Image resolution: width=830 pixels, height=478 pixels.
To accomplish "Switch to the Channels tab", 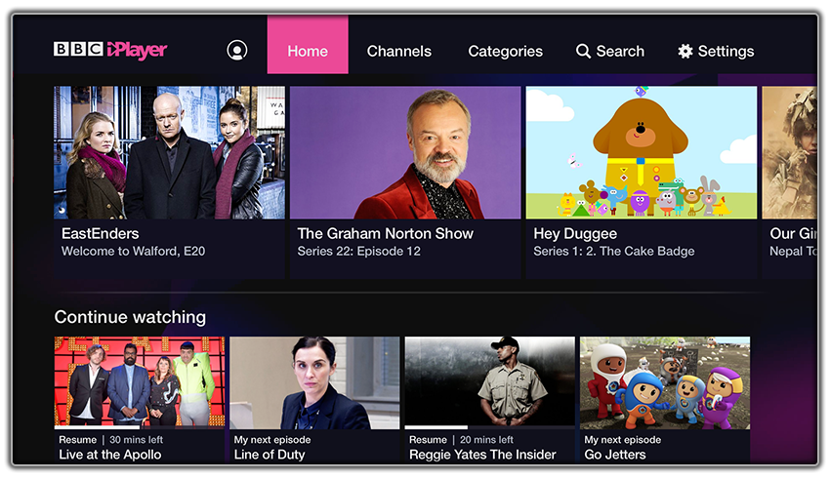I will (399, 52).
